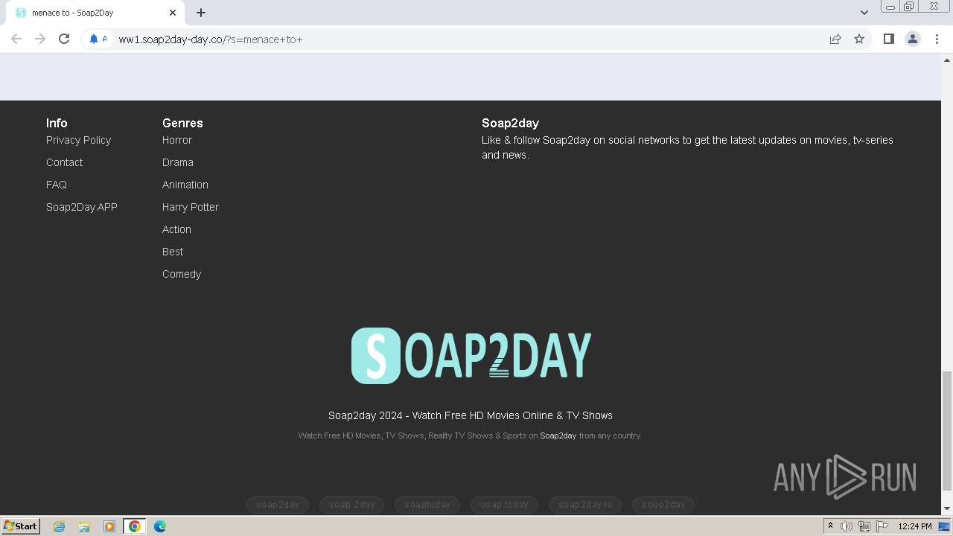Click the 'Soap2day' footer heading
This screenshot has height=536, width=953.
coord(510,123)
